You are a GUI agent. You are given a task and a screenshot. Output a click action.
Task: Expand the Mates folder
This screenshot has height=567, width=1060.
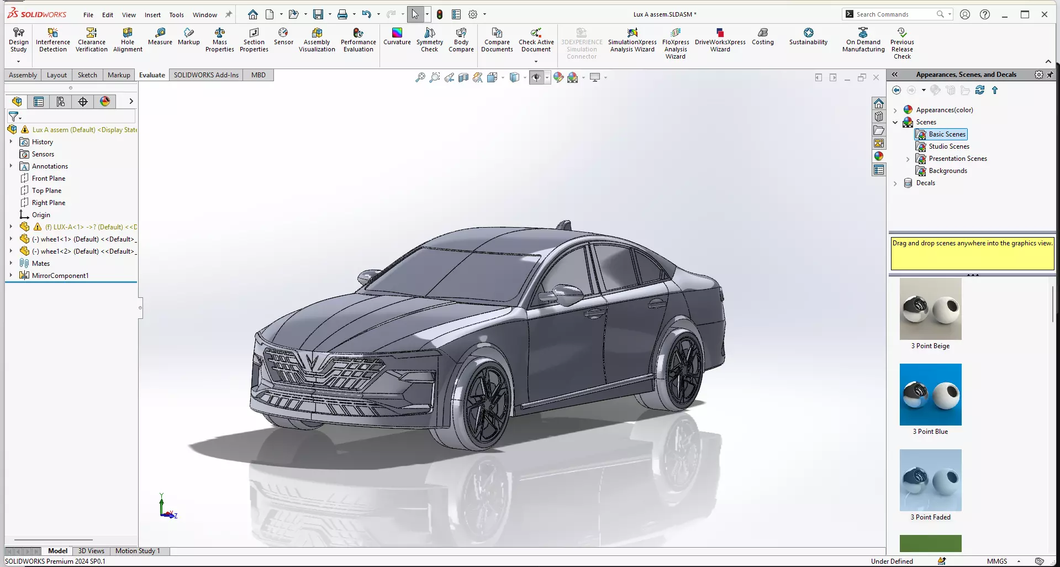click(x=11, y=263)
